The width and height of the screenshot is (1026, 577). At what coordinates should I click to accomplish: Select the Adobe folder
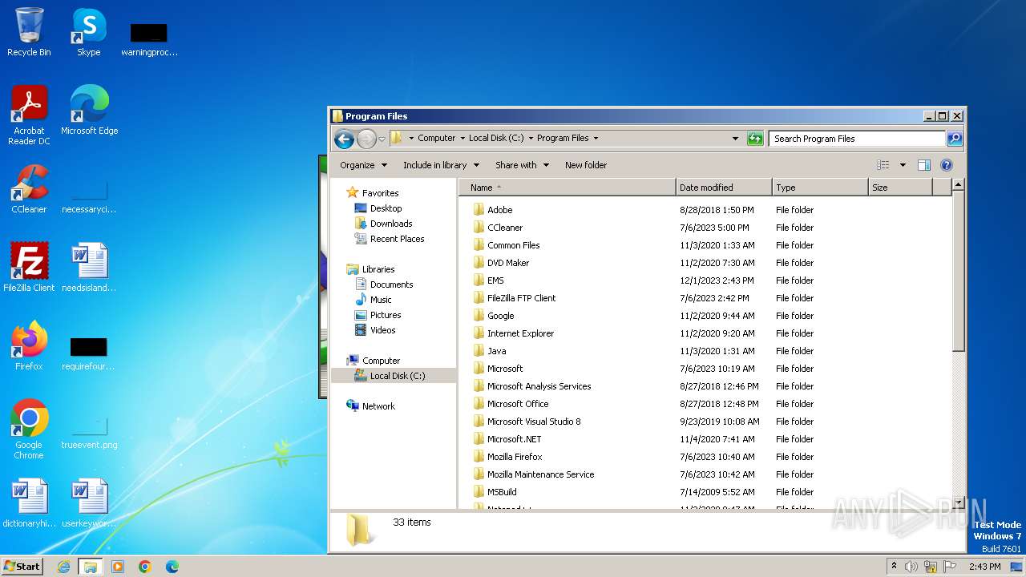499,210
